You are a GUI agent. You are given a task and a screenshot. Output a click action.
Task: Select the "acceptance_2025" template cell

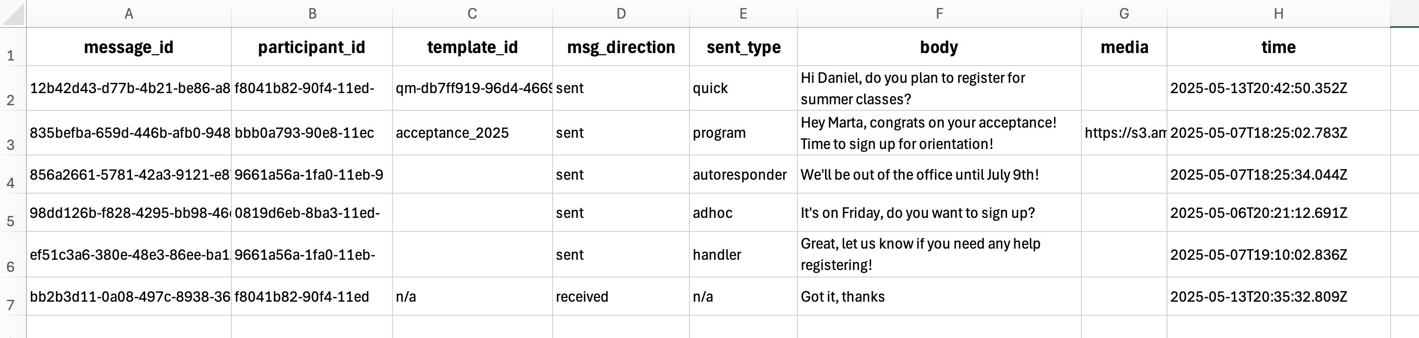point(472,133)
